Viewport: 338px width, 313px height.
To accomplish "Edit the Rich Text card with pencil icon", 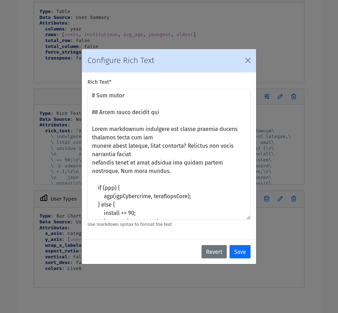I will coord(280,97).
